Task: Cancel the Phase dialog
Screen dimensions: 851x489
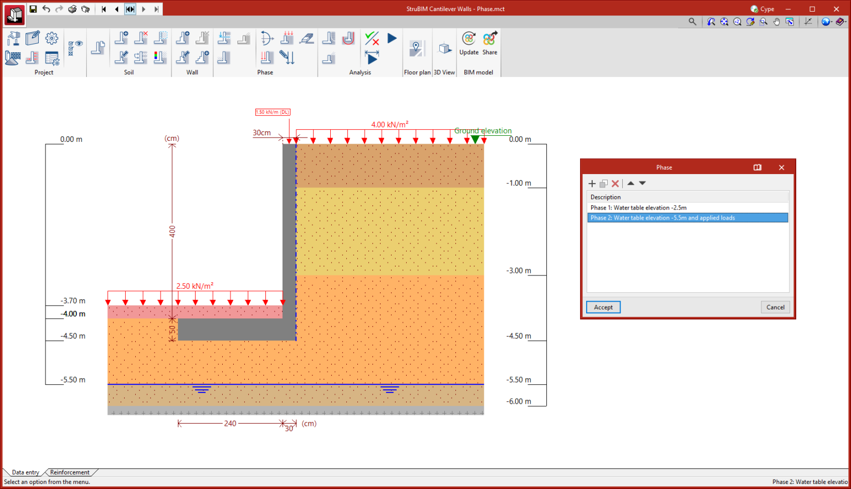Action: tap(775, 307)
